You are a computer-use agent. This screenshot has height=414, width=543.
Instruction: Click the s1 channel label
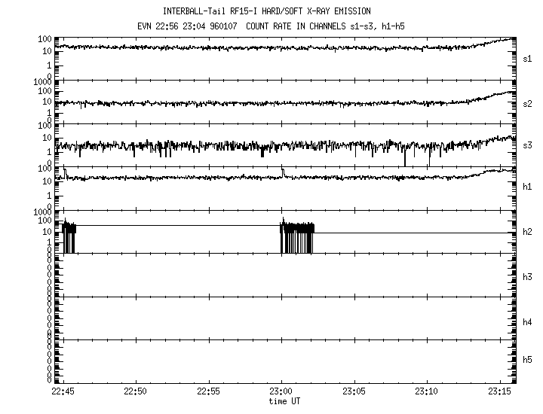(x=528, y=59)
